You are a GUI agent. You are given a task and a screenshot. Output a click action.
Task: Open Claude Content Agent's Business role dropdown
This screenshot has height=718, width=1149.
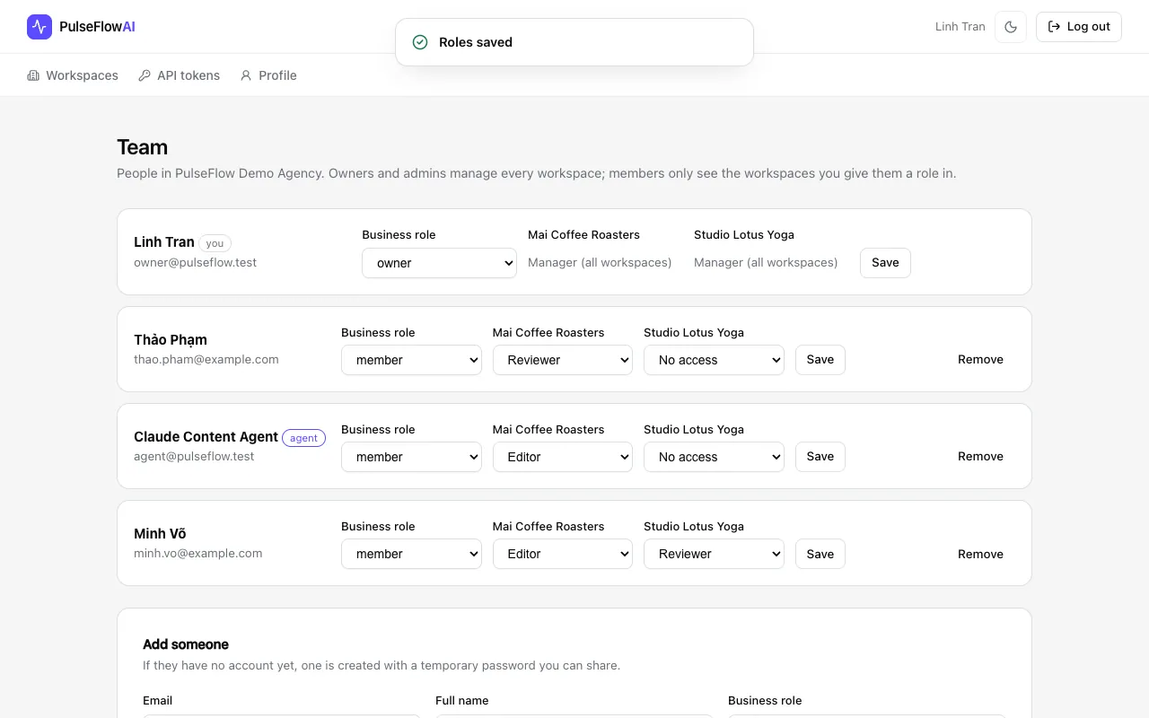411,457
